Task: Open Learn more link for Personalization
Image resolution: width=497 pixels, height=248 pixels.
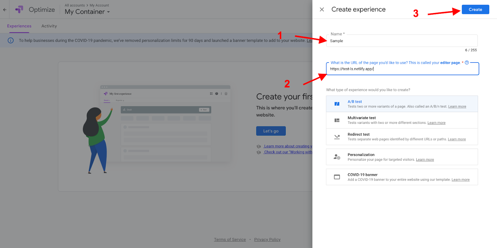Action: (425, 160)
